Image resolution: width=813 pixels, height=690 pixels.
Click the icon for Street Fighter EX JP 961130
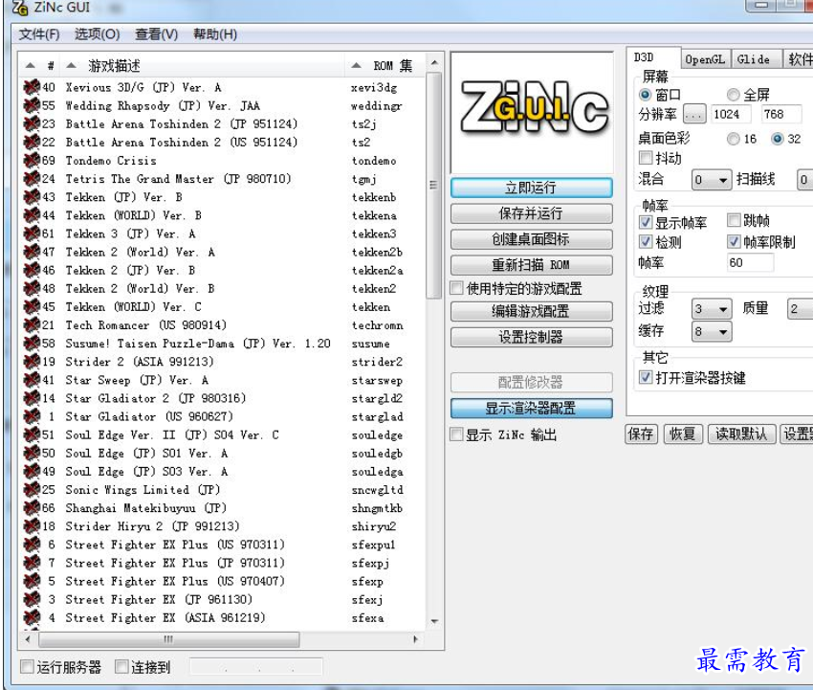click(x=32, y=599)
